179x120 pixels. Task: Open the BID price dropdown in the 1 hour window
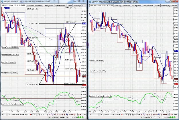point(26,114)
